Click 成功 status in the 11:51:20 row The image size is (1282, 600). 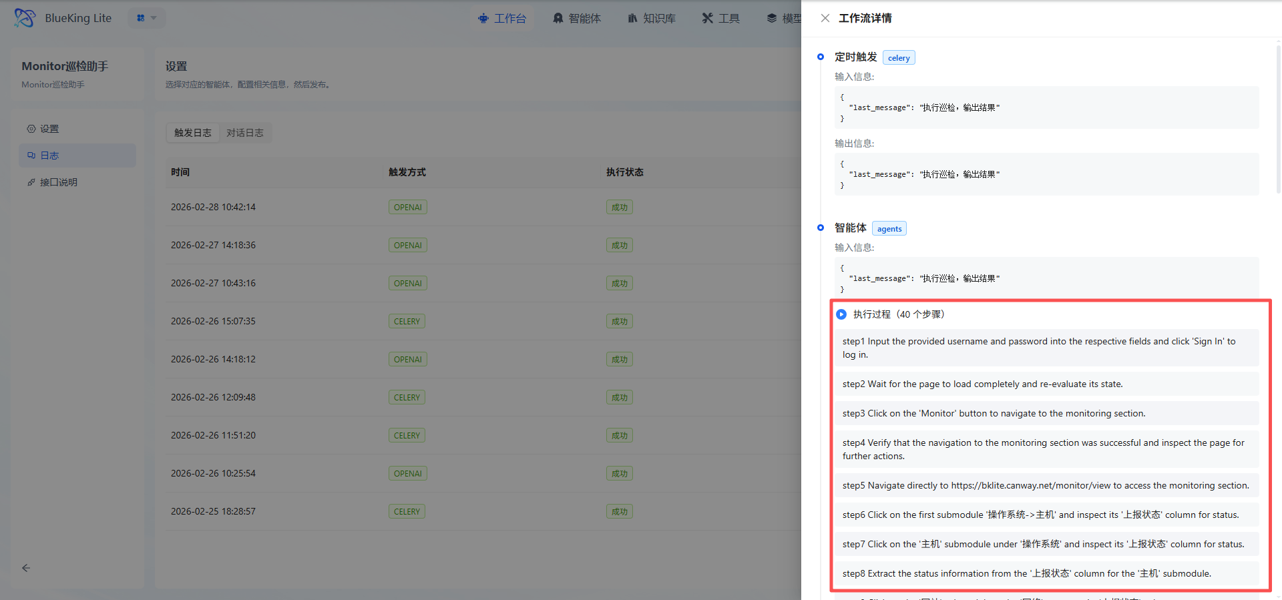click(620, 436)
